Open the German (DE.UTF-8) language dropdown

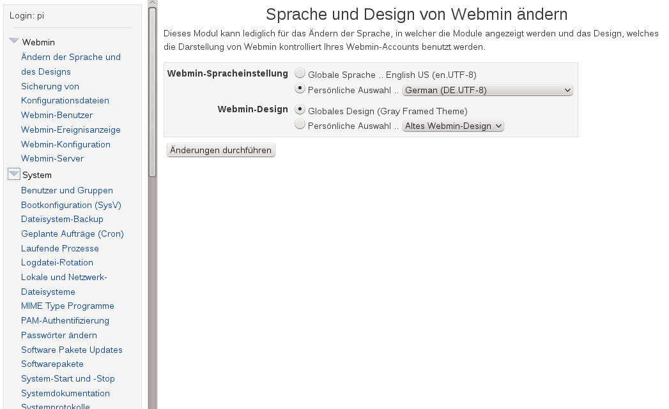(488, 91)
